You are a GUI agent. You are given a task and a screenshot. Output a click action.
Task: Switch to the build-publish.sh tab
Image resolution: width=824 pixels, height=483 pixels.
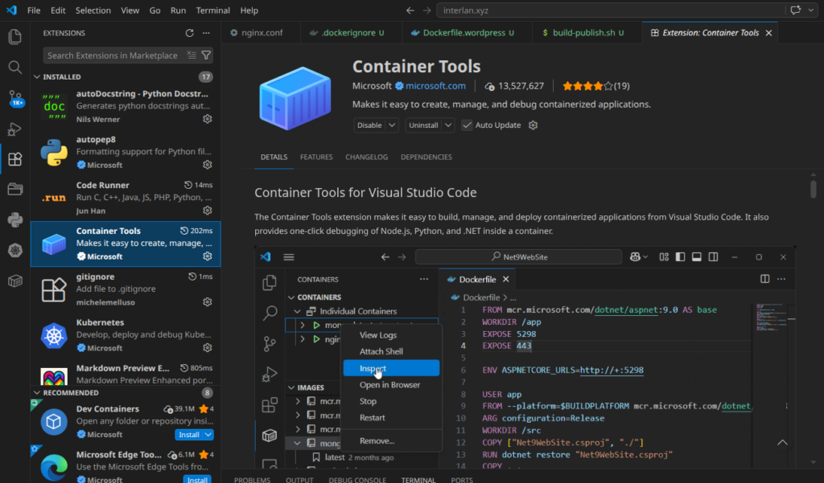click(587, 33)
